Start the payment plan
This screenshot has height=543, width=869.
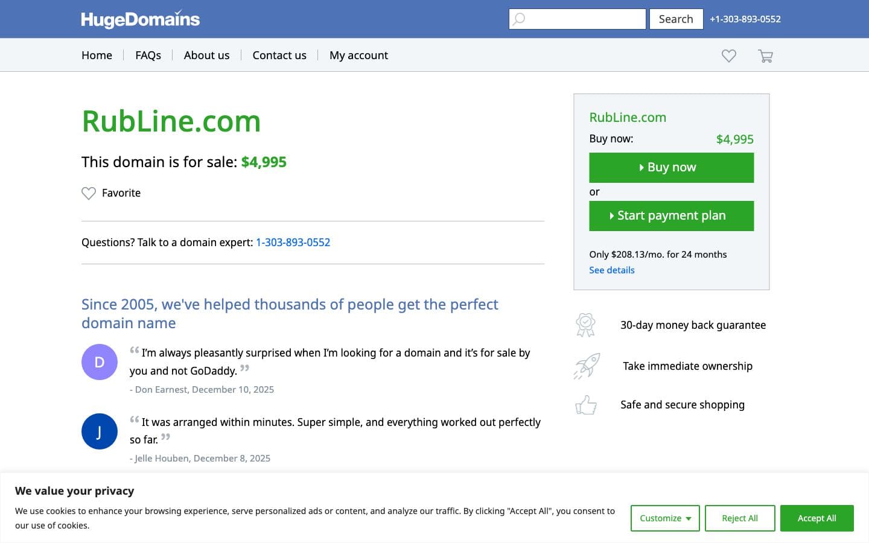(x=671, y=216)
